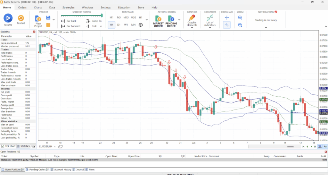Enable the plain crosshair mode

pos(226,18)
